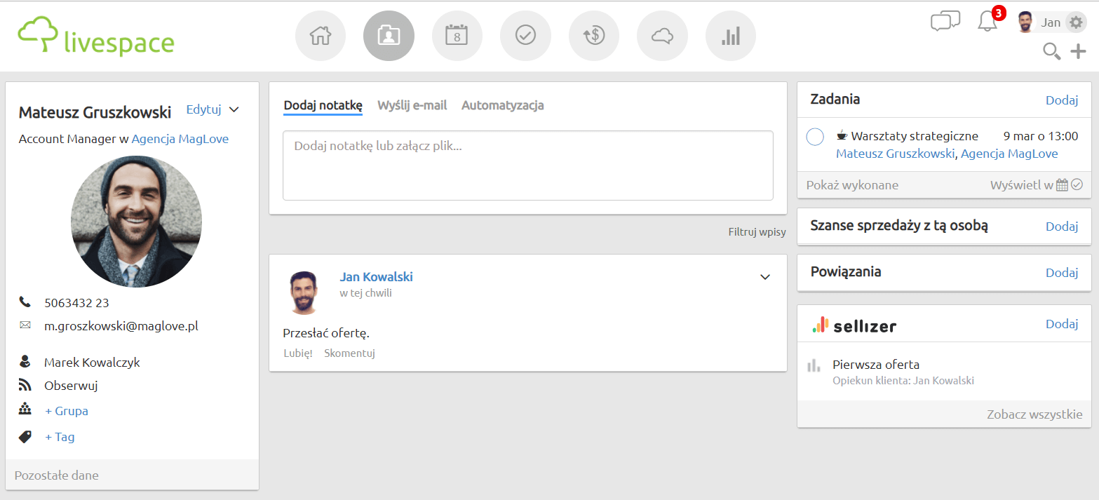Open the Reports bar chart icon
Viewport: 1099px width, 500px height.
point(731,36)
